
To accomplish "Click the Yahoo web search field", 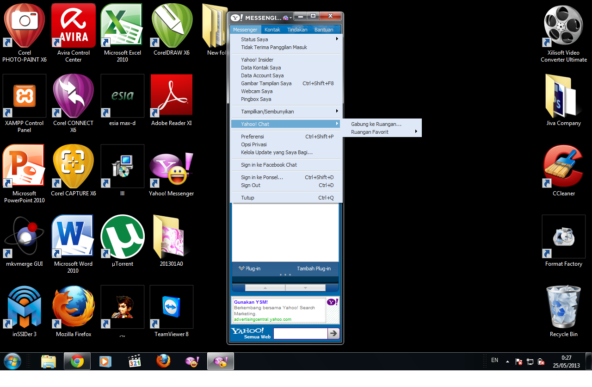I will (x=300, y=333).
